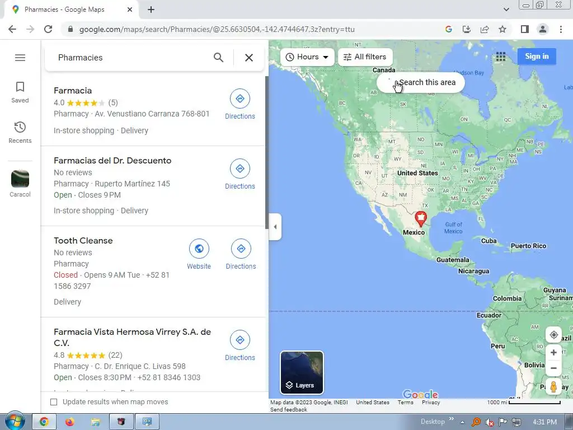Go back in browser history

pyautogui.click(x=12, y=29)
